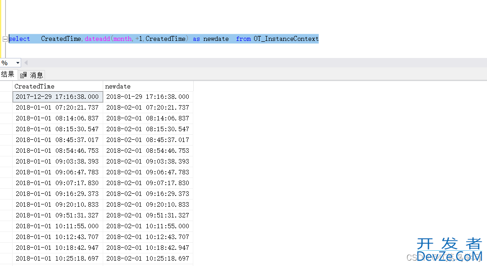
Task: Select cell 2018-01-01 08:14:06.837
Action: [58, 119]
